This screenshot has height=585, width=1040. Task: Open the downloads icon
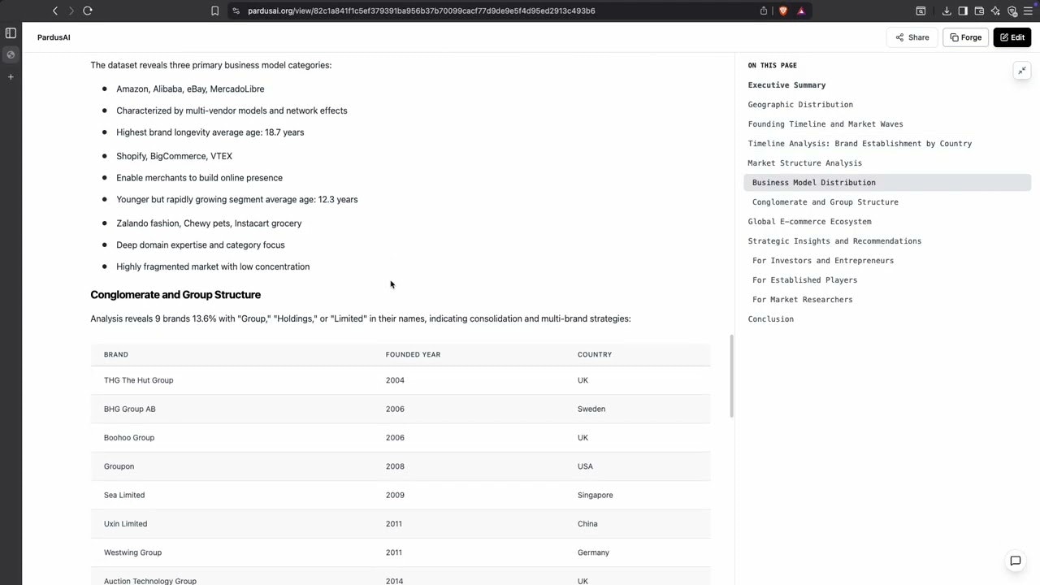pyautogui.click(x=947, y=11)
